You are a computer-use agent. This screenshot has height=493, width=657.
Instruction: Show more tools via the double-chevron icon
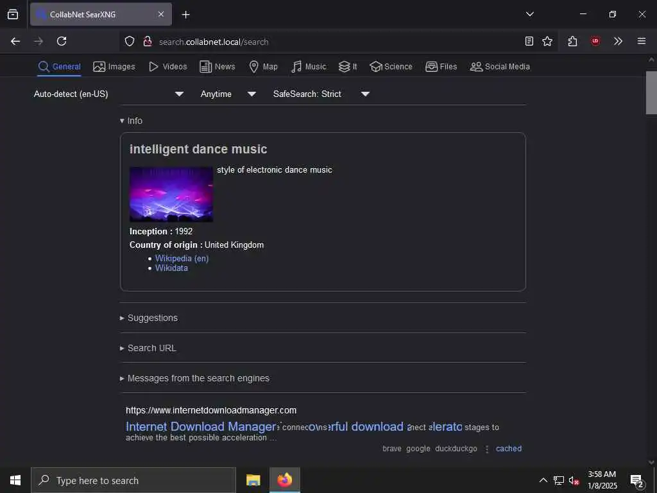point(618,41)
